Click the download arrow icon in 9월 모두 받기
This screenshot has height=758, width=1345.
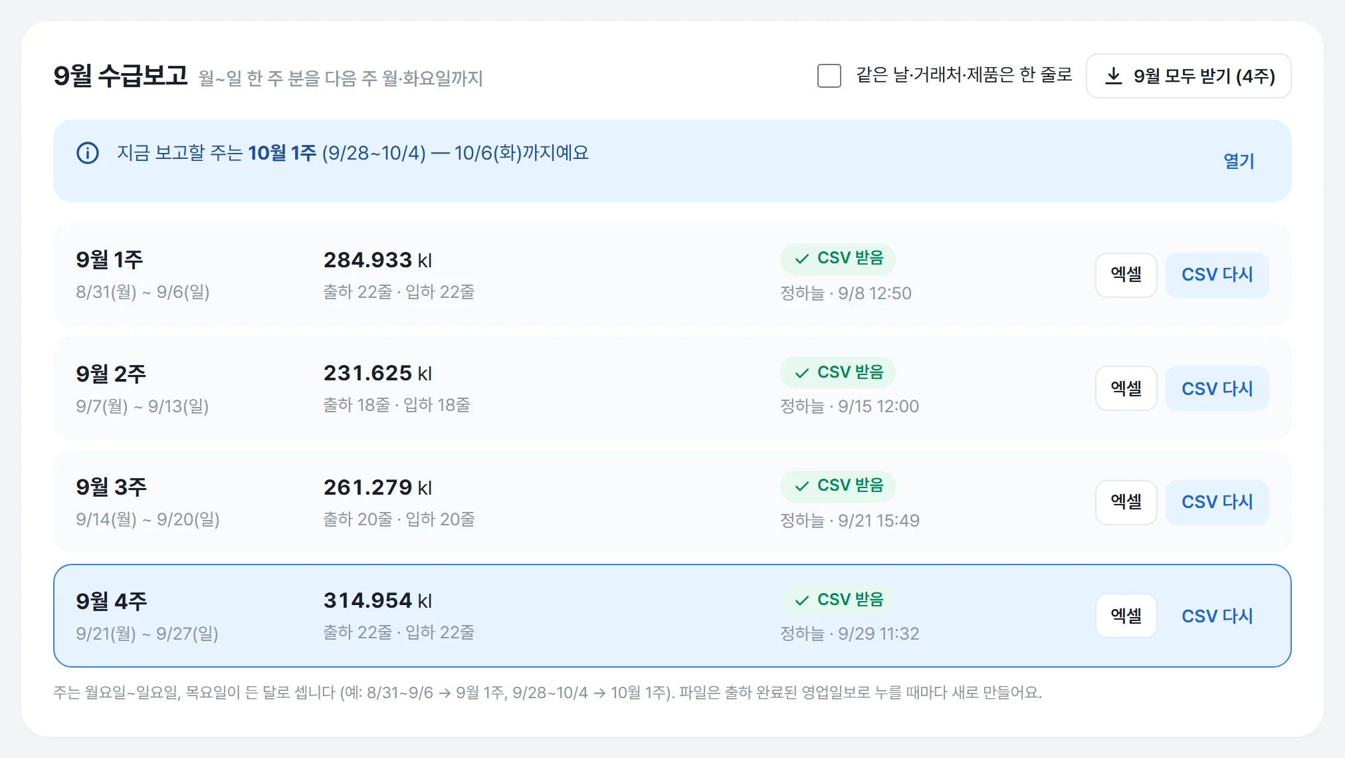pyautogui.click(x=1113, y=76)
